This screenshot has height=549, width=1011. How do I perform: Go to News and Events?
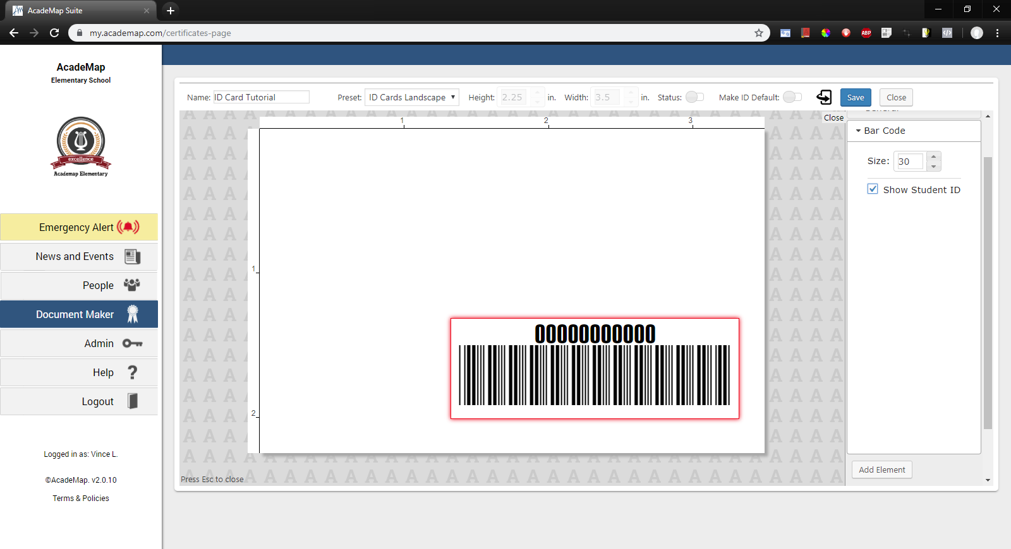(79, 257)
